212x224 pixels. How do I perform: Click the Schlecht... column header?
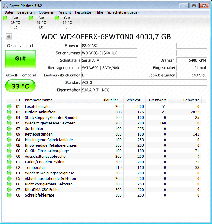135,100
